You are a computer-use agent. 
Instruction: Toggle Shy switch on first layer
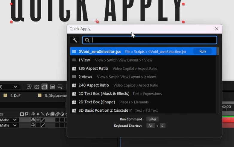33,120
